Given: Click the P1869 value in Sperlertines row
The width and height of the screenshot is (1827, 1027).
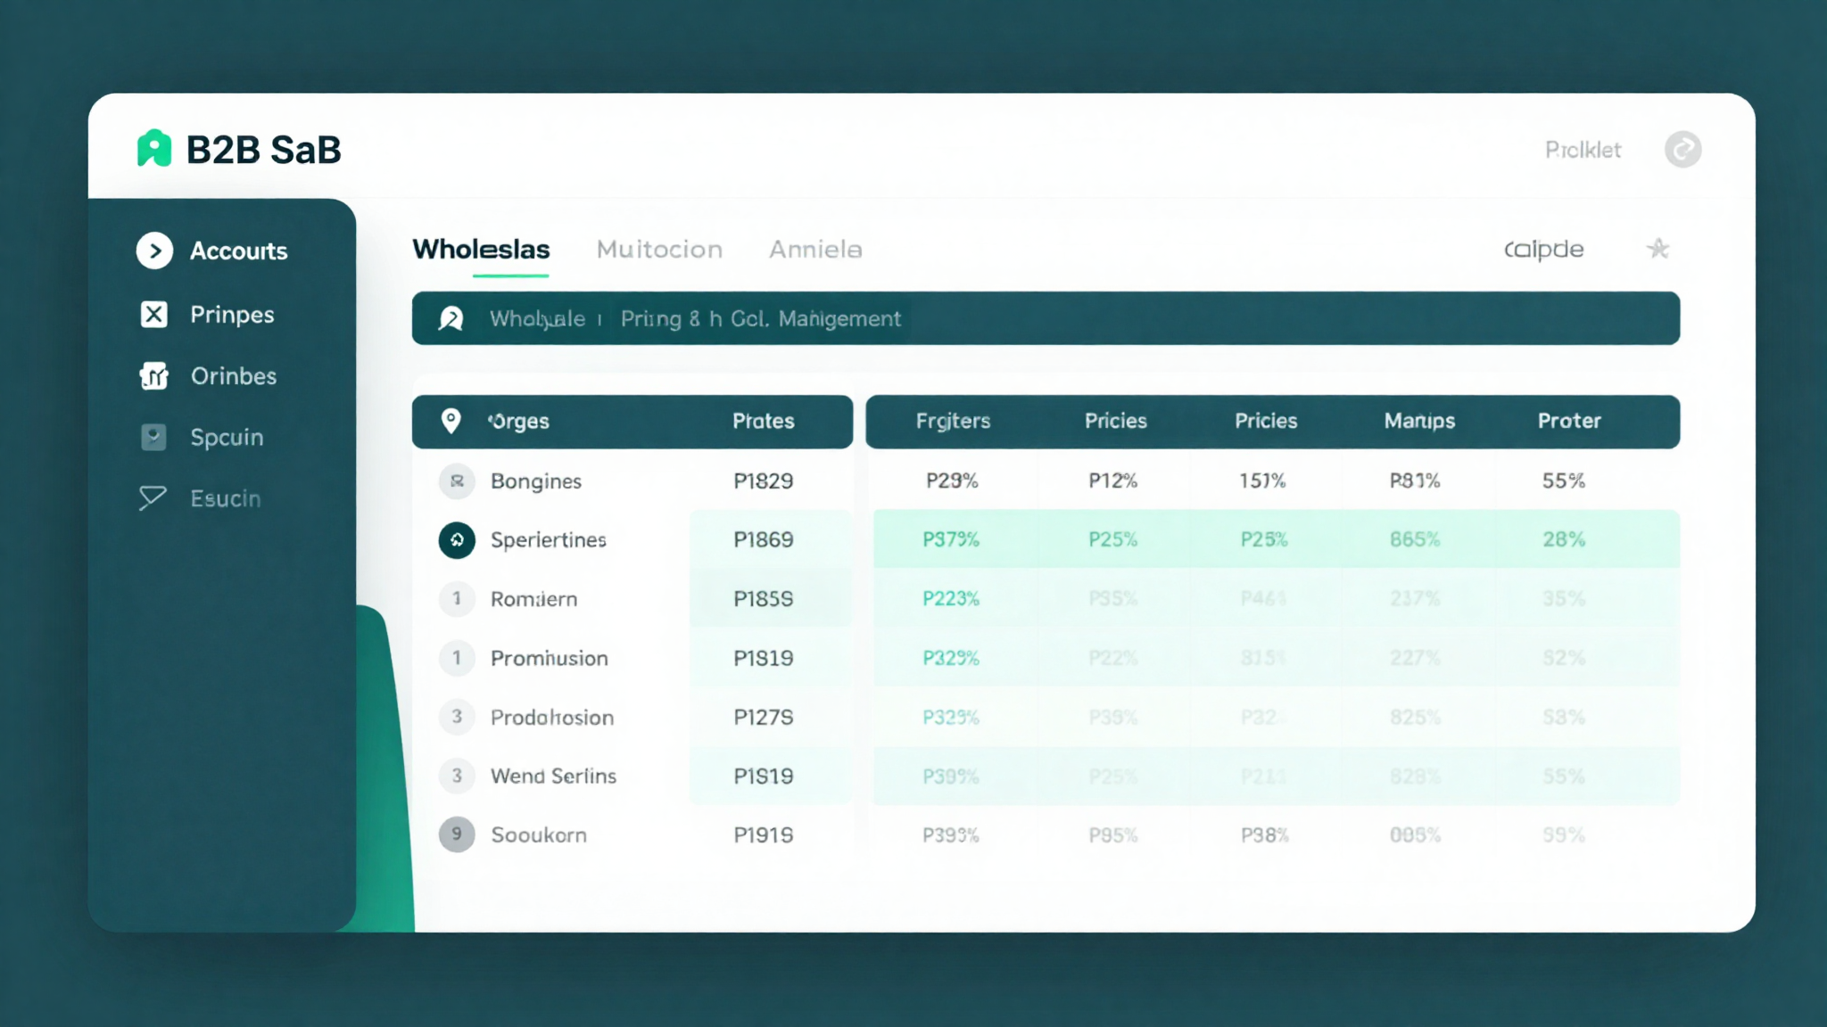Looking at the screenshot, I should coord(763,539).
